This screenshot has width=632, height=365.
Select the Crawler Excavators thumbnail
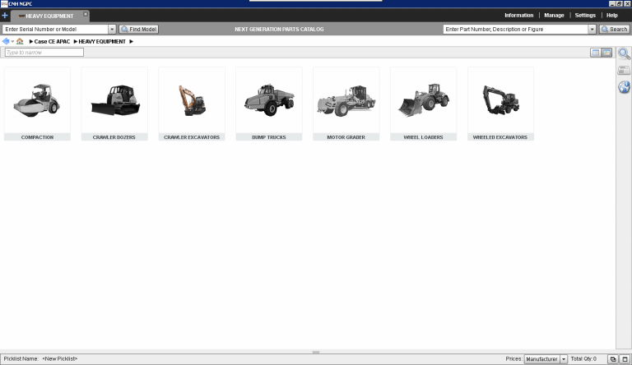tap(192, 104)
